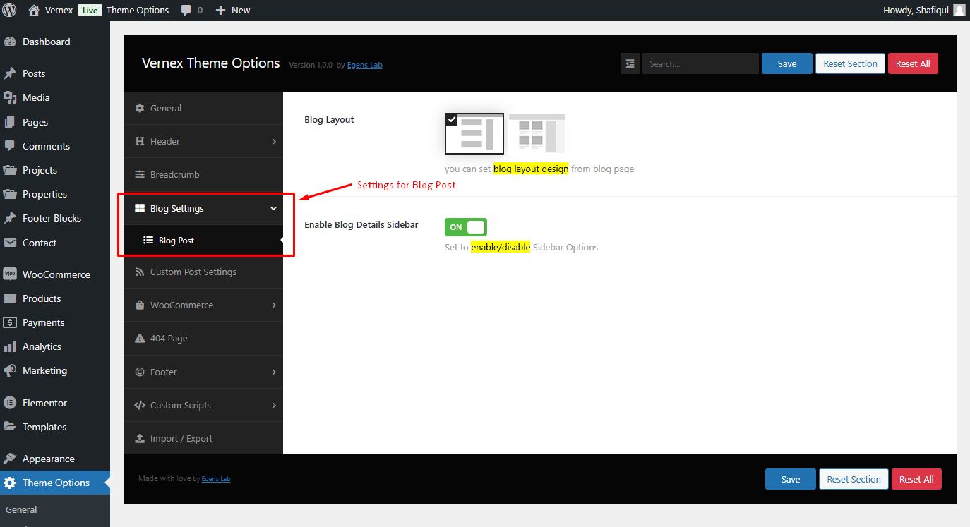
Task: Click the Elementor logo icon
Action: tap(10, 403)
